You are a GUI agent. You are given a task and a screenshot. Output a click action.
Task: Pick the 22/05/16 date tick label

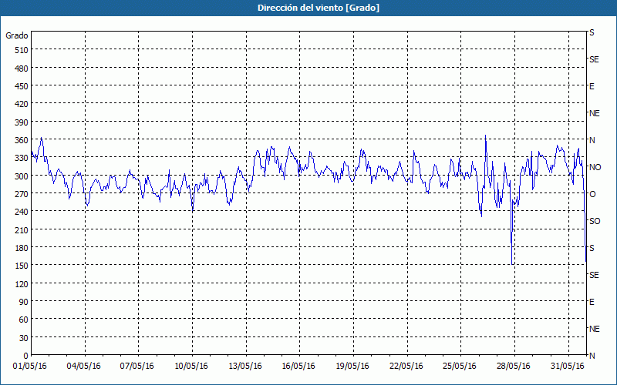click(406, 367)
